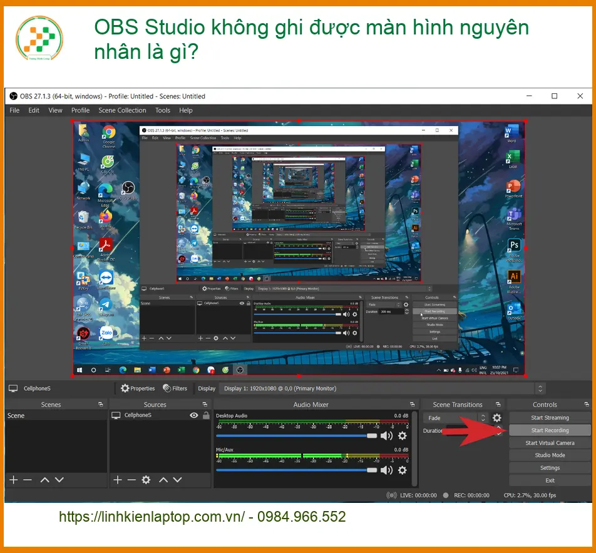Toggle the lock on CellphoneS source
Image resolution: width=596 pixels, height=553 pixels.
tap(206, 415)
